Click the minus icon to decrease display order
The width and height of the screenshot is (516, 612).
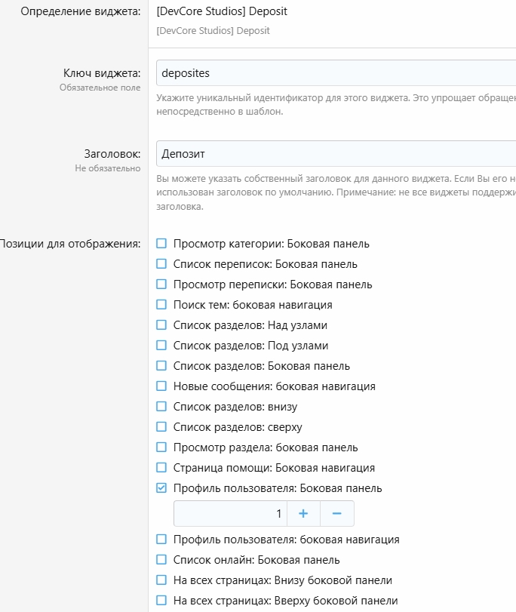click(337, 514)
